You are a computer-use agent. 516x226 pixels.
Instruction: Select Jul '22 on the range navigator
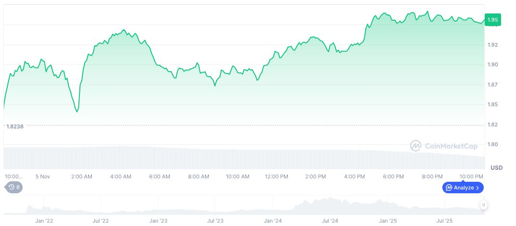(x=100, y=221)
